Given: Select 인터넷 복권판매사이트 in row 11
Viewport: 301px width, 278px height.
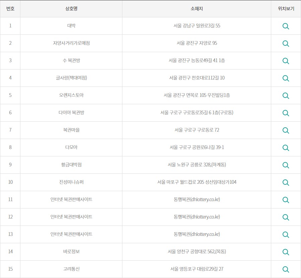Looking at the screenshot, I should pos(71,199).
